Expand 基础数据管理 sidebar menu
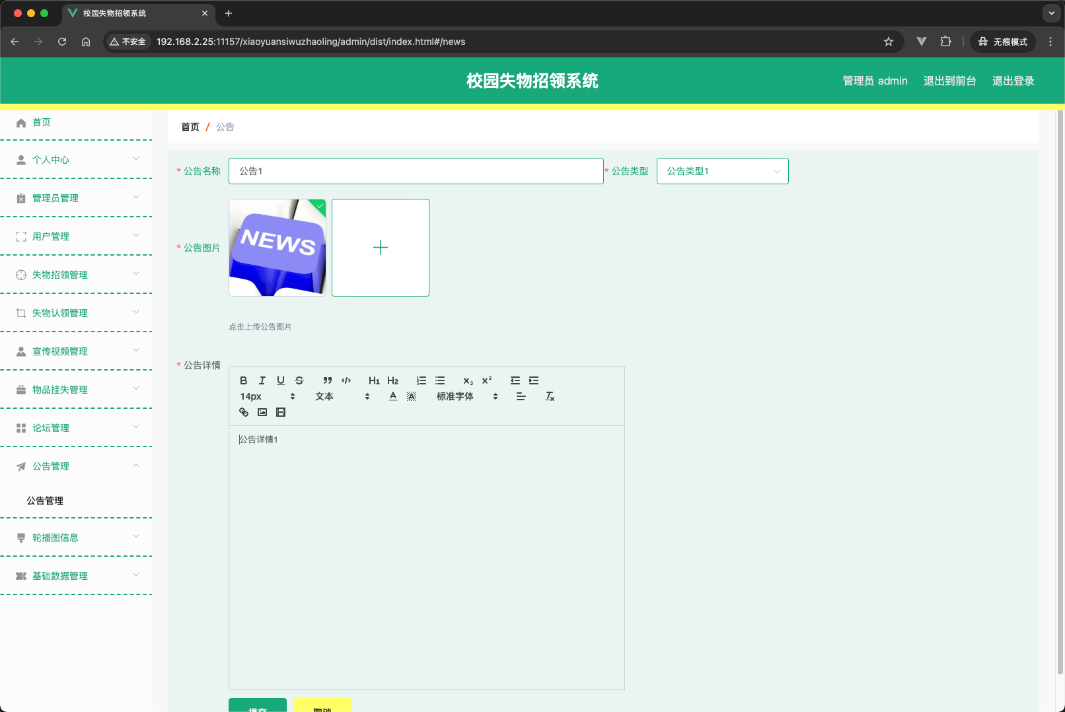This screenshot has width=1065, height=712. 76,576
